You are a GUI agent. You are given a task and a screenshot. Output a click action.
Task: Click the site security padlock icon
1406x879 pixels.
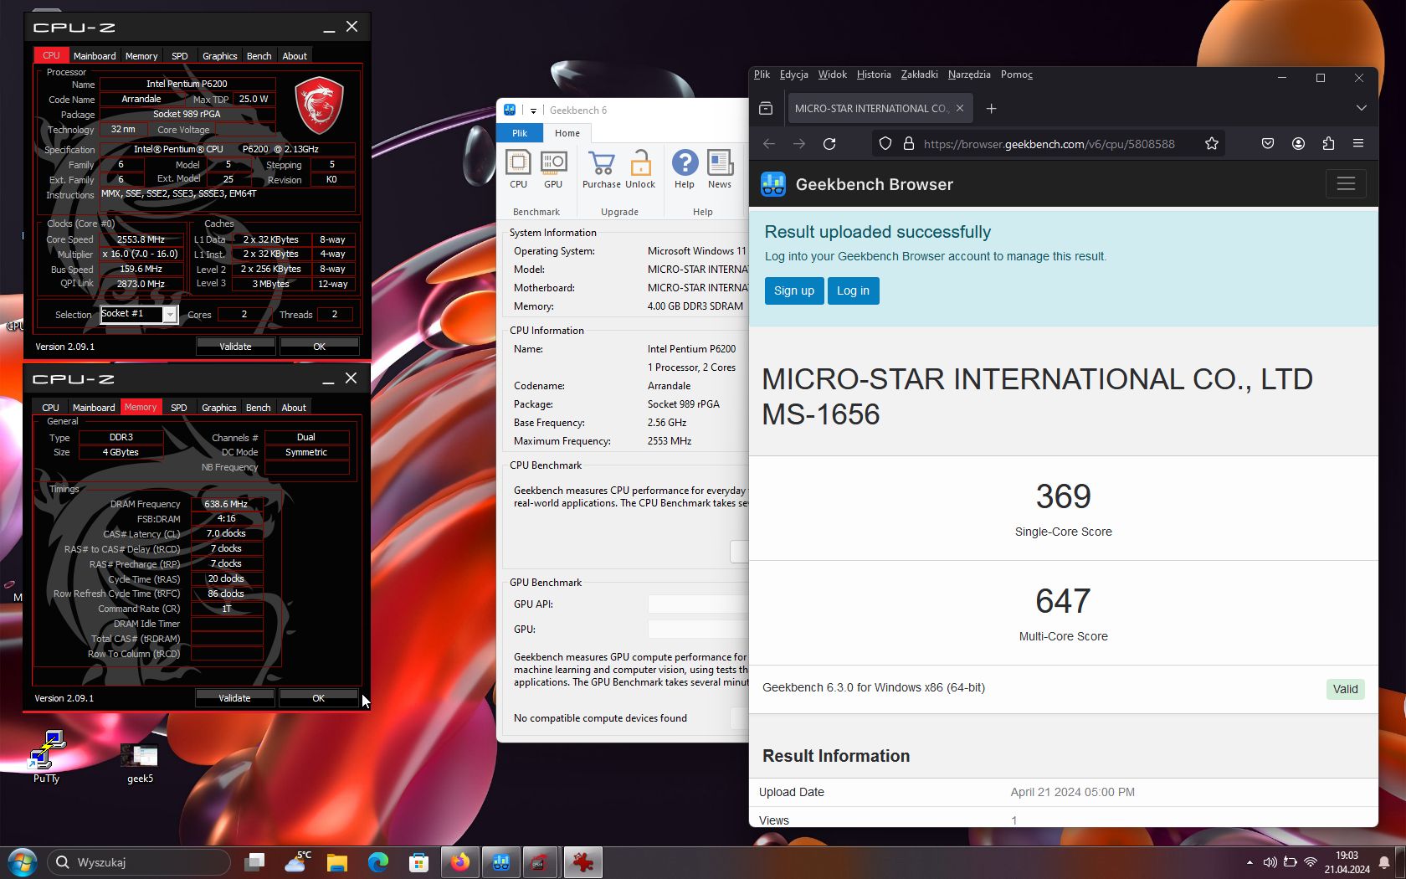tap(908, 144)
